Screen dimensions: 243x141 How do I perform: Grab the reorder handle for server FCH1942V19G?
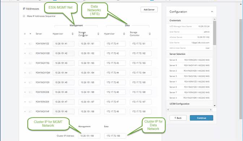coord(25,63)
